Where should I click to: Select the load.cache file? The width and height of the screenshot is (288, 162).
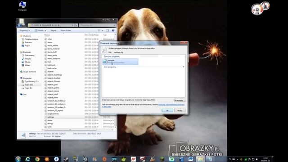click(52, 68)
